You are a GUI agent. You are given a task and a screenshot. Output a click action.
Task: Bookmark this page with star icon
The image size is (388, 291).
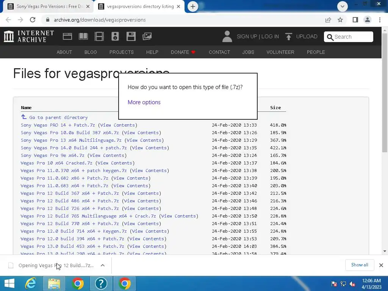[340, 20]
